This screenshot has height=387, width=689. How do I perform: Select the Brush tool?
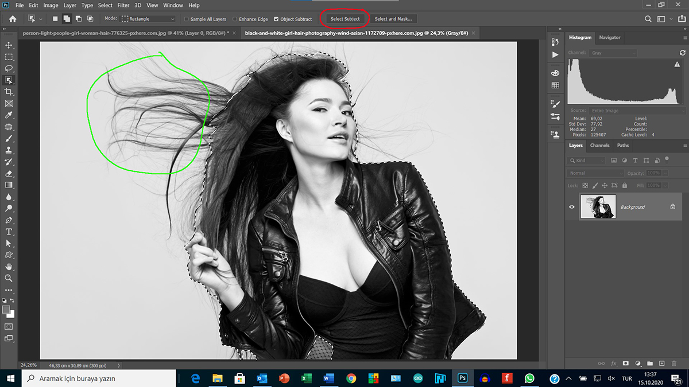tap(9, 138)
